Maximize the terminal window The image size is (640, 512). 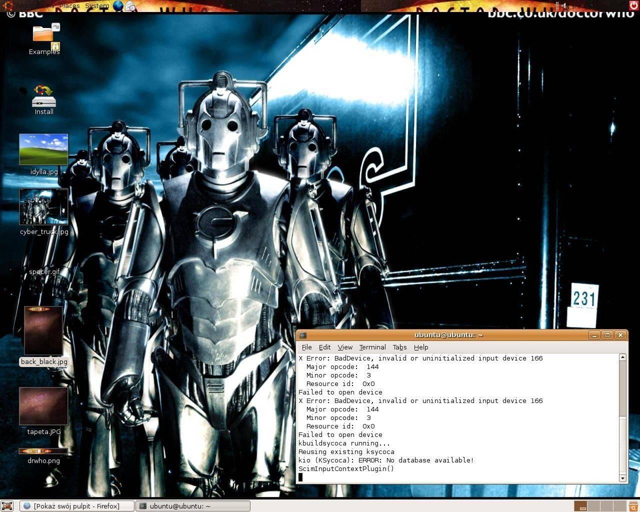607,335
